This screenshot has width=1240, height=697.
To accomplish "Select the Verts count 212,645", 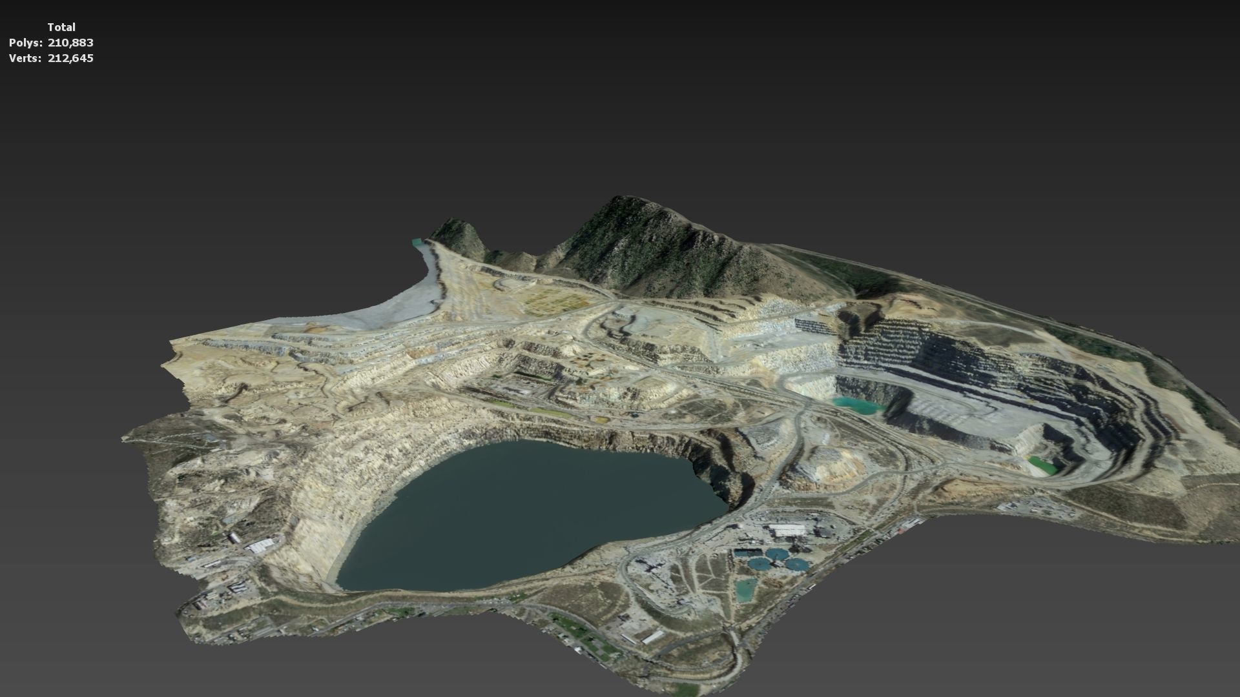I will (70, 58).
